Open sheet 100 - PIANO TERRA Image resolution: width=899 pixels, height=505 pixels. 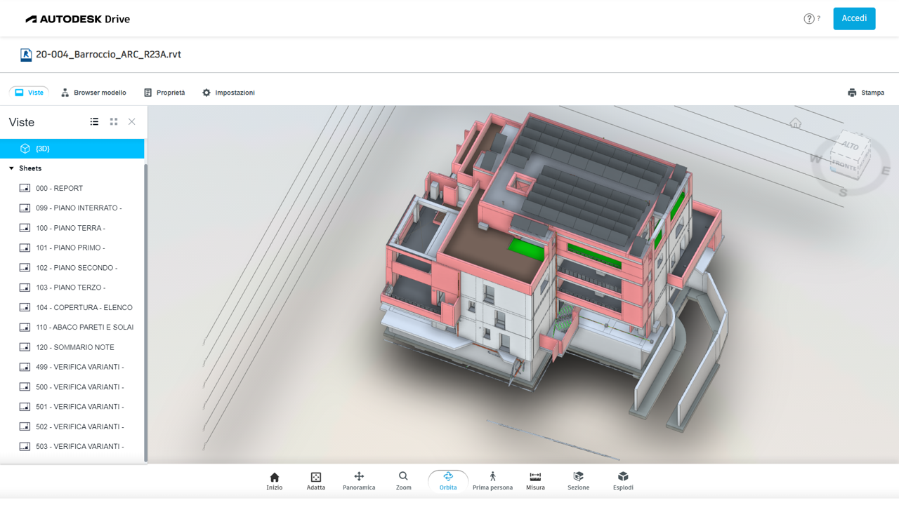(70, 228)
